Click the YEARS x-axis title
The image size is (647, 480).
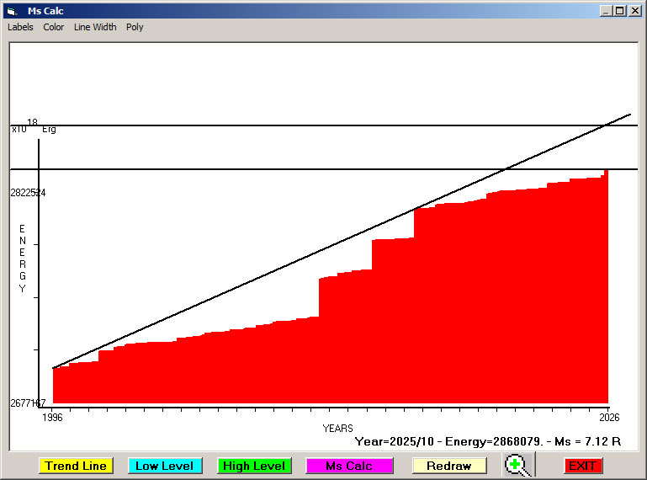[337, 429]
